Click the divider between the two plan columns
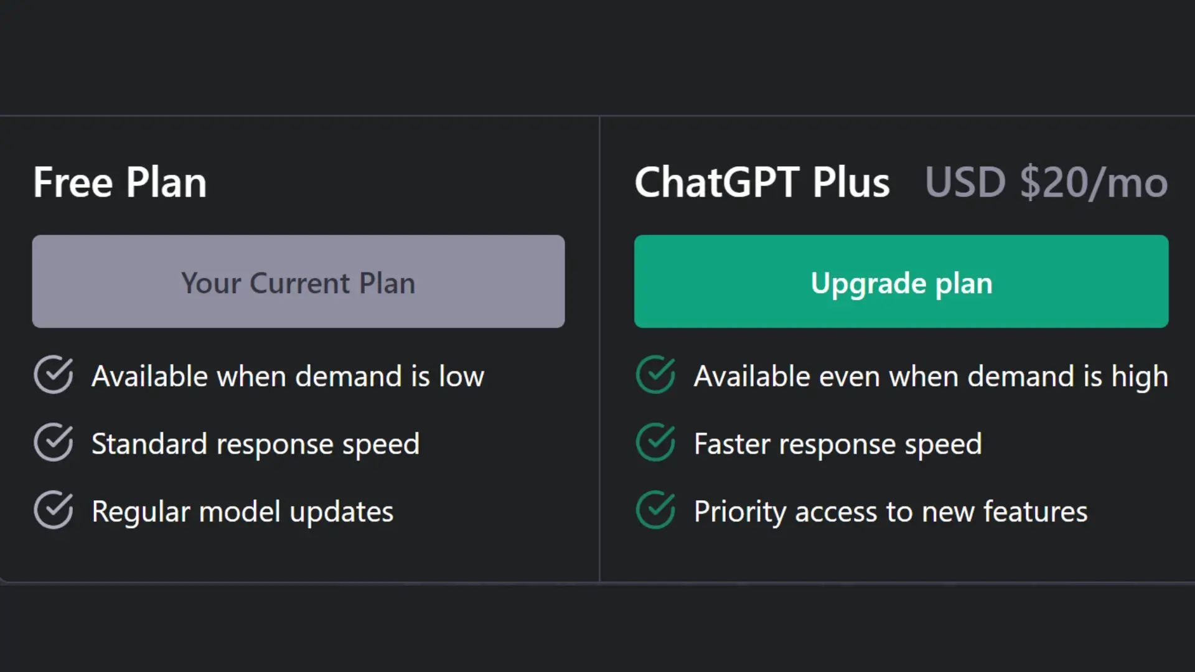 coord(599,348)
